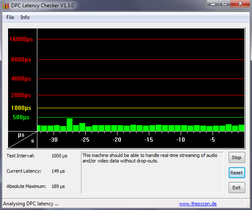Open the www.thesycon.de link
The image size is (252, 210).
point(198,204)
